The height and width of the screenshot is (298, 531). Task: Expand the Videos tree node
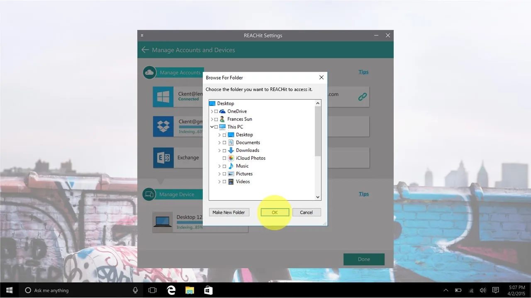pyautogui.click(x=219, y=182)
